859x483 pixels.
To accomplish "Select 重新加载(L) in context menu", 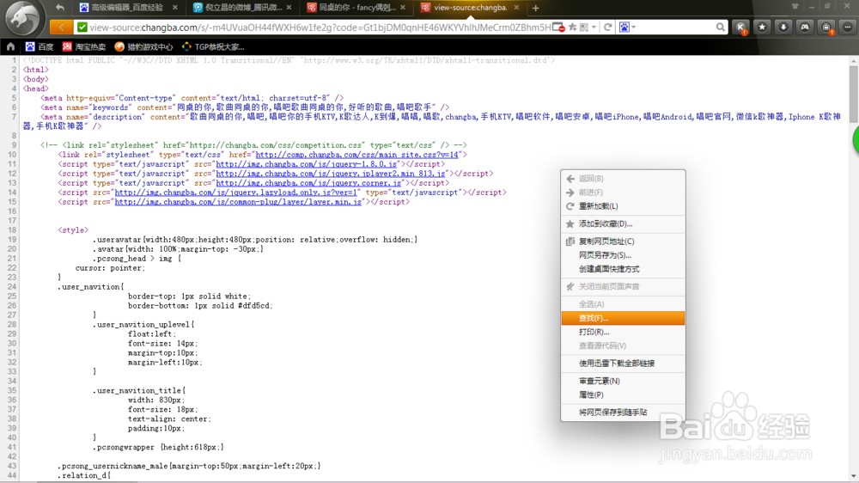I will (x=623, y=206).
